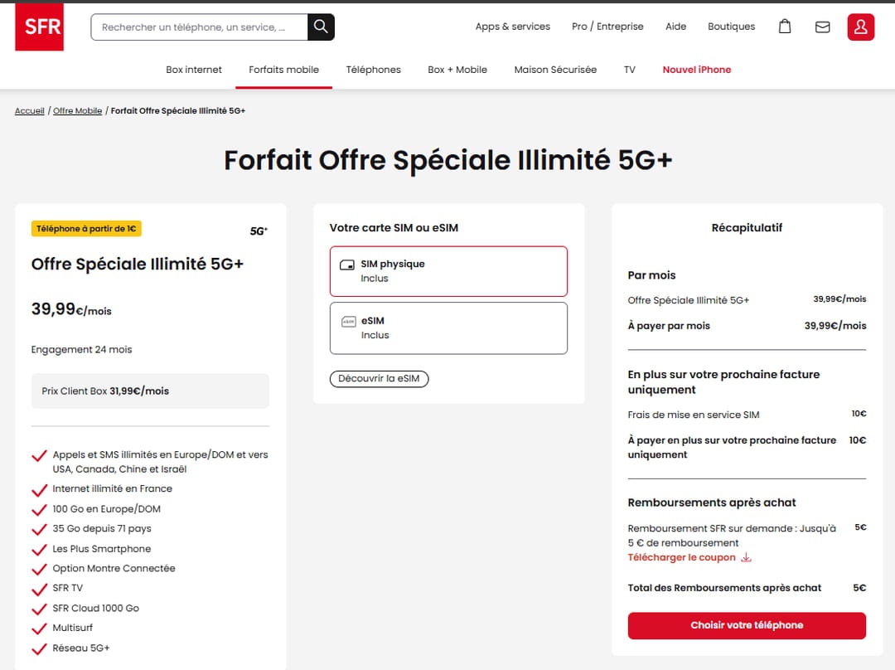Expand the Pro / Entreprise menu

pyautogui.click(x=607, y=27)
